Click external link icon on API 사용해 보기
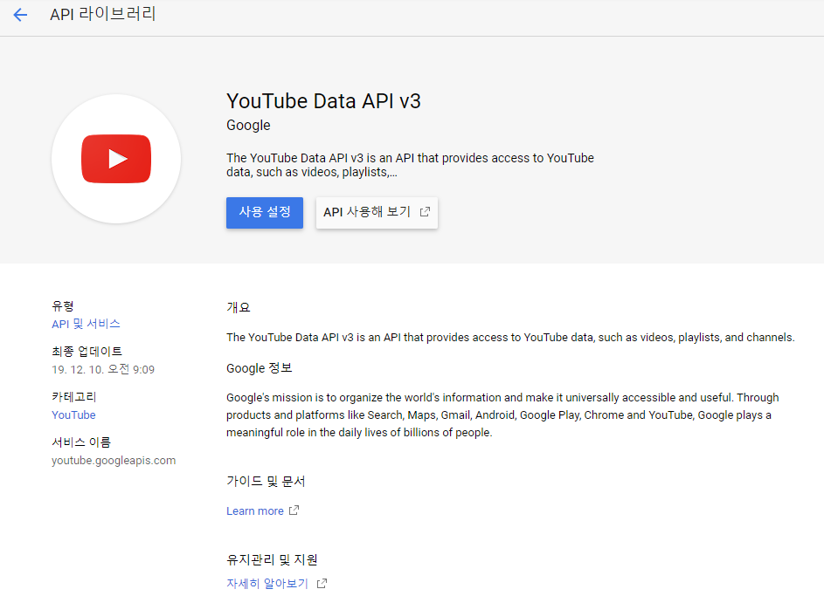This screenshot has height=596, width=824. click(426, 212)
